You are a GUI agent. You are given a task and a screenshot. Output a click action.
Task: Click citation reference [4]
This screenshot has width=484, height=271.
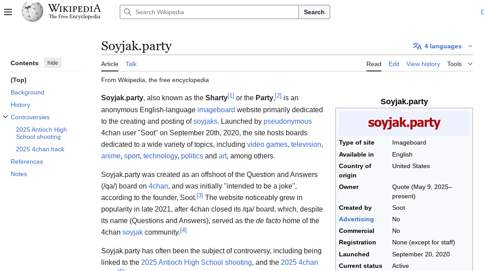183,230
